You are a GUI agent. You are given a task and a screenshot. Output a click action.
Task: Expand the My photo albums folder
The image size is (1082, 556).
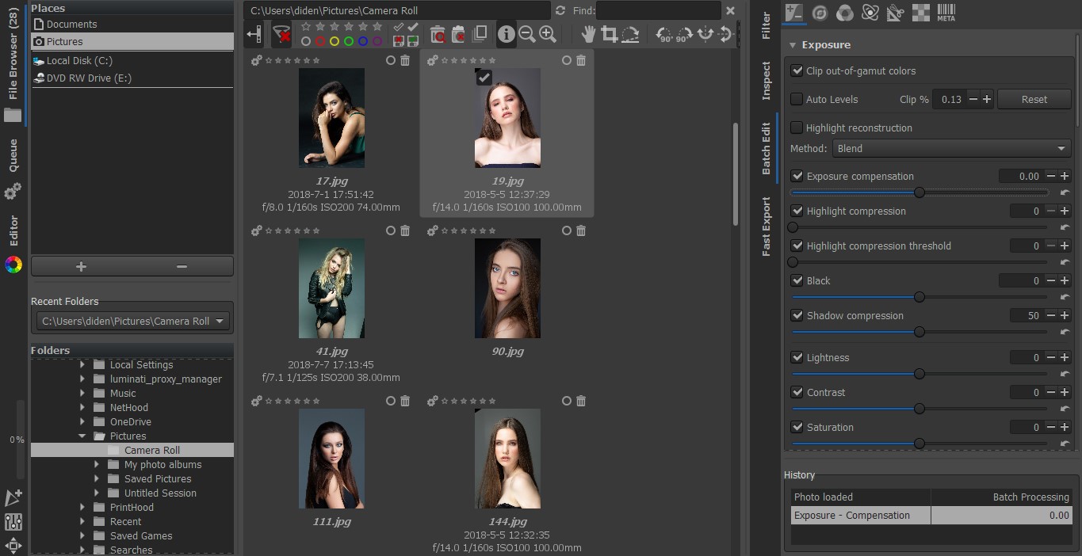[98, 464]
